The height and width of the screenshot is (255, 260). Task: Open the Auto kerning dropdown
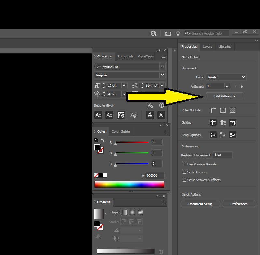click(124, 94)
